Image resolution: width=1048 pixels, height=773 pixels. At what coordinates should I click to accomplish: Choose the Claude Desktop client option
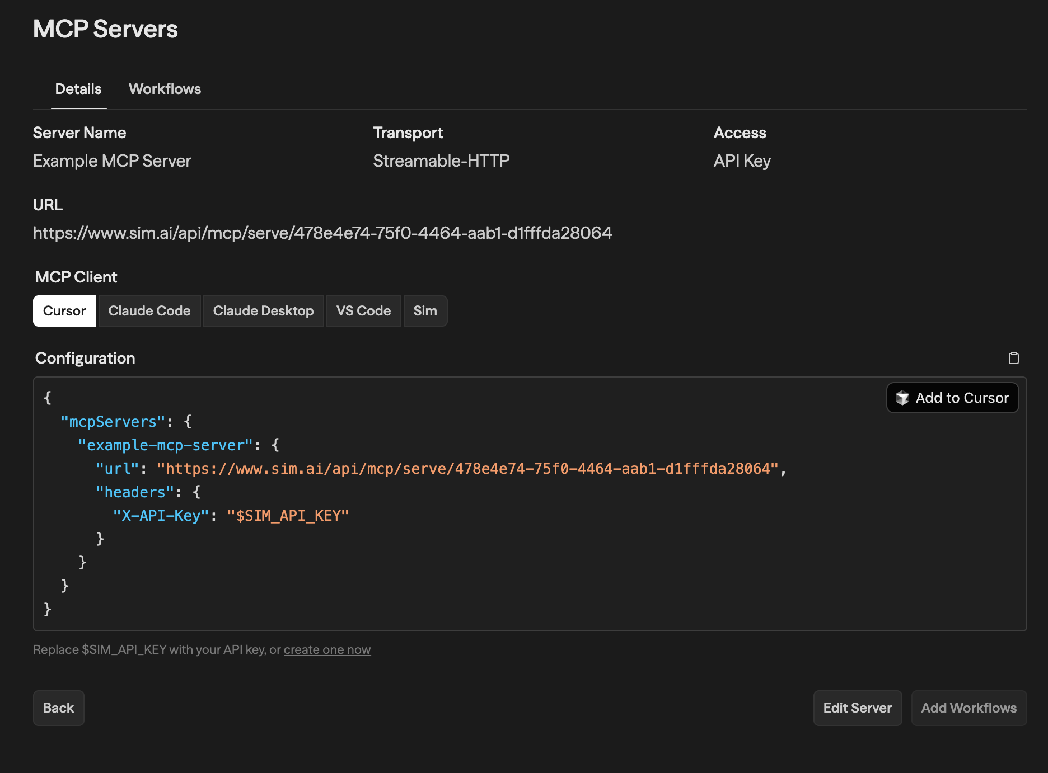click(263, 311)
